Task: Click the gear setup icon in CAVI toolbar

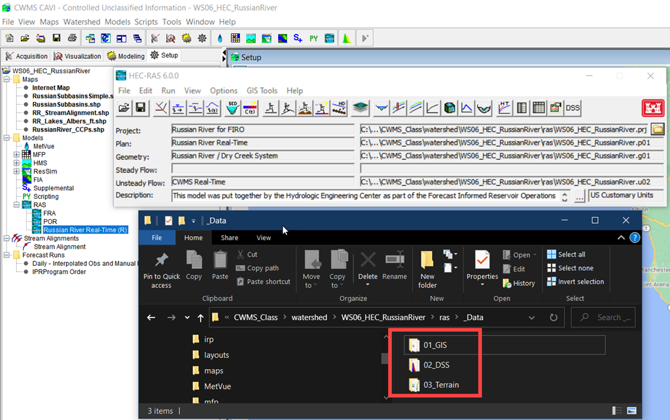Action: click(202, 39)
